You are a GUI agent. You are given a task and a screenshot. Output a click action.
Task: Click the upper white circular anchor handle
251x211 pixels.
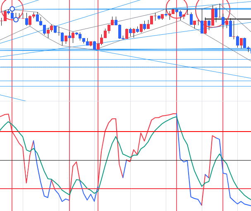12,9
